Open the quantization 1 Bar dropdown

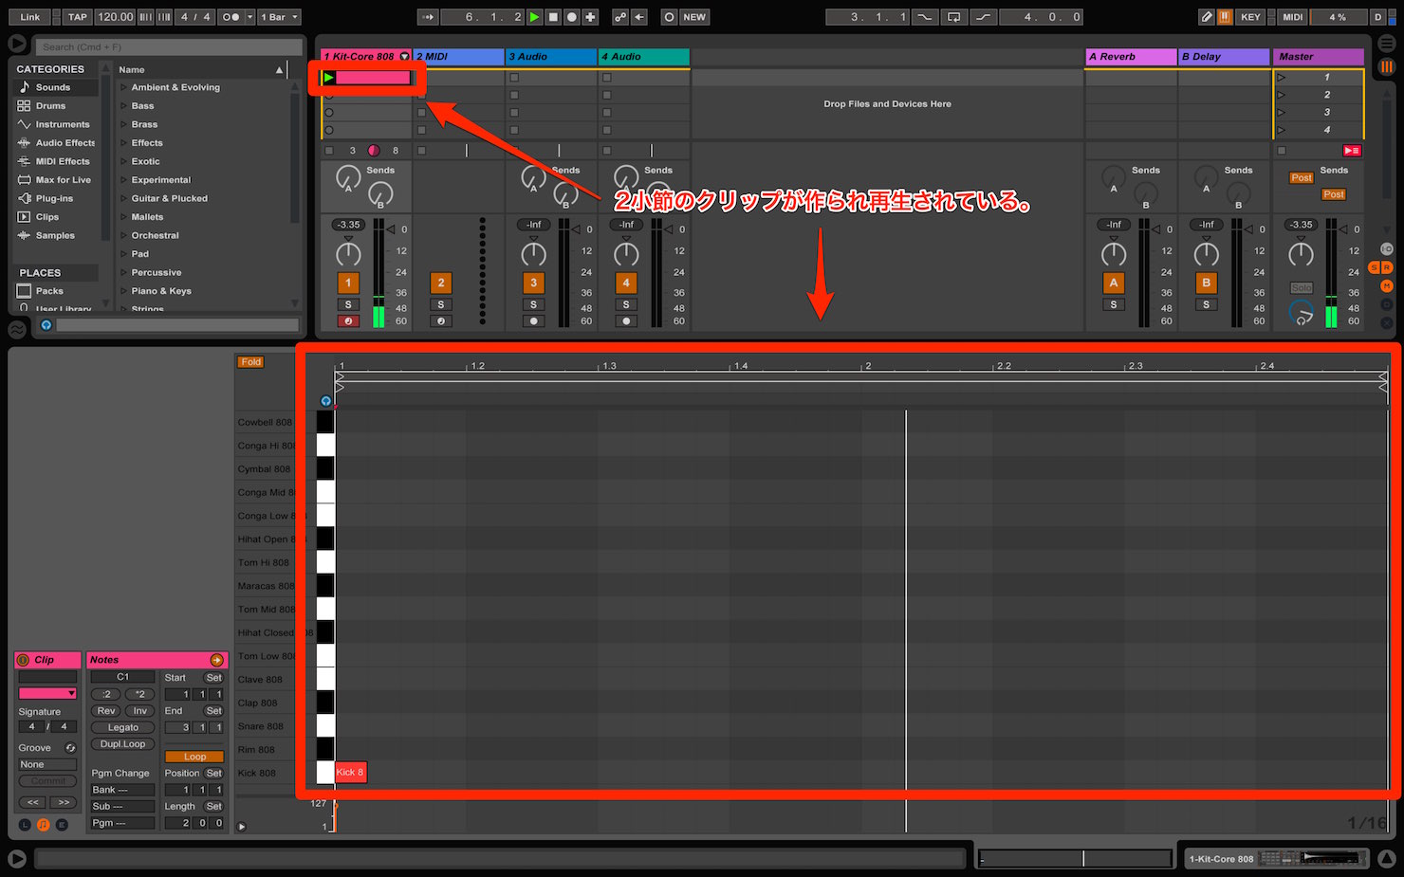279,17
